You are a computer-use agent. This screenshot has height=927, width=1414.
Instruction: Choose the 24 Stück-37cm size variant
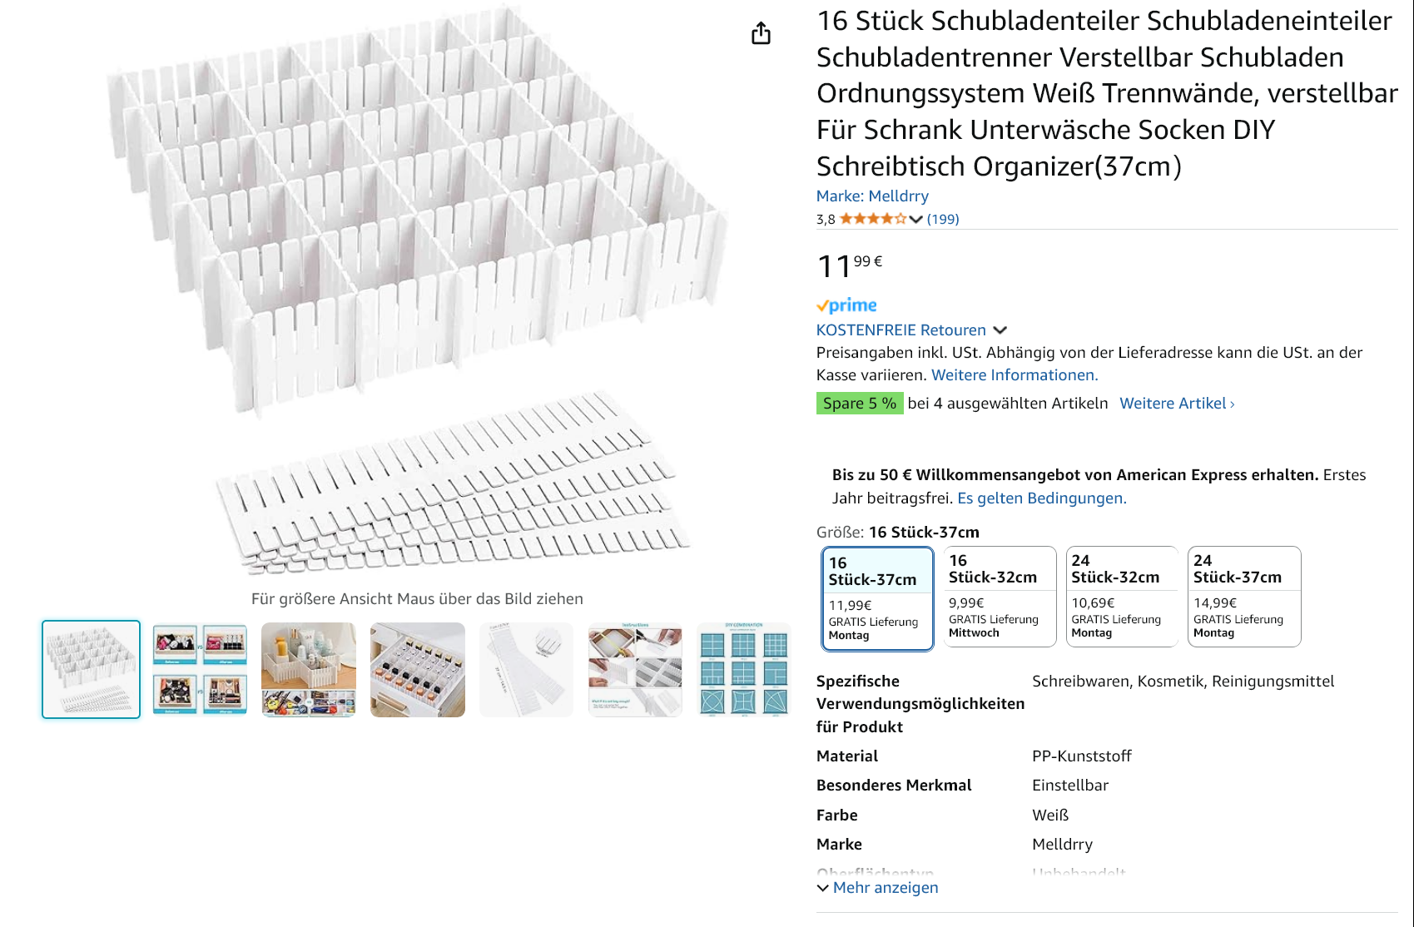tap(1244, 596)
